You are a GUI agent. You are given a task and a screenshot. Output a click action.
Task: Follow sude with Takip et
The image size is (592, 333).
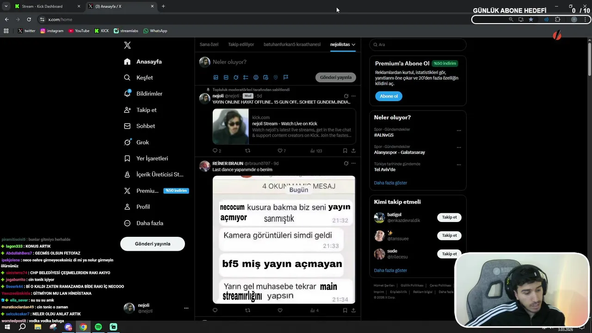pyautogui.click(x=449, y=254)
